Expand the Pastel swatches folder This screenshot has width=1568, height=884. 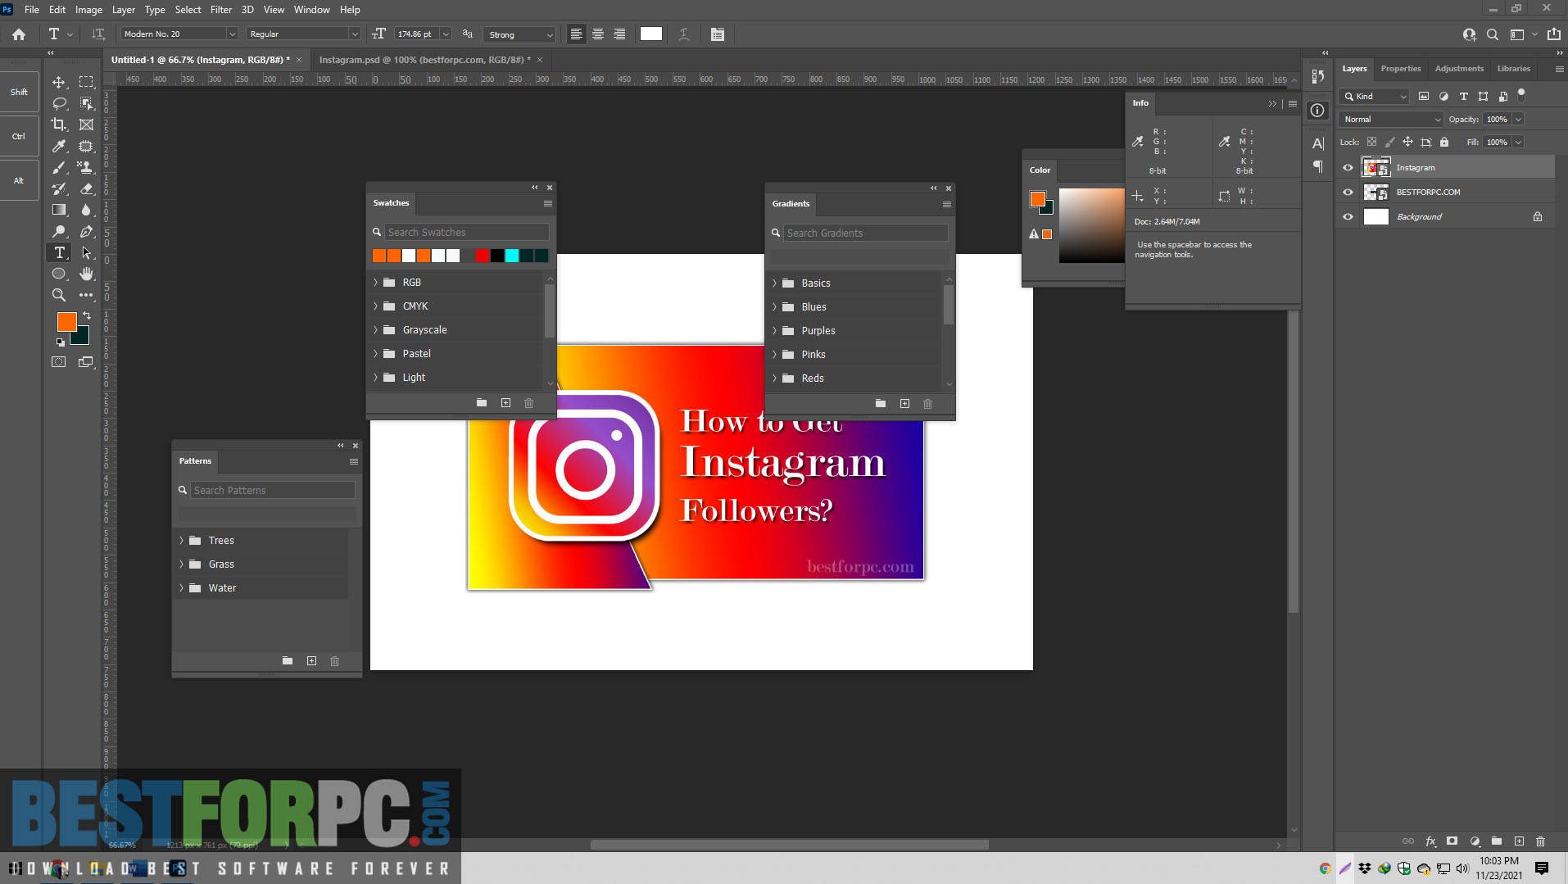coord(376,353)
